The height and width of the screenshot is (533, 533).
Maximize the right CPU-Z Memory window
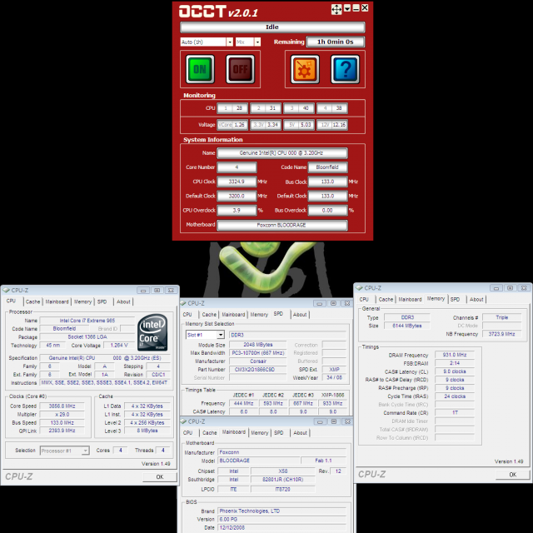point(510,288)
